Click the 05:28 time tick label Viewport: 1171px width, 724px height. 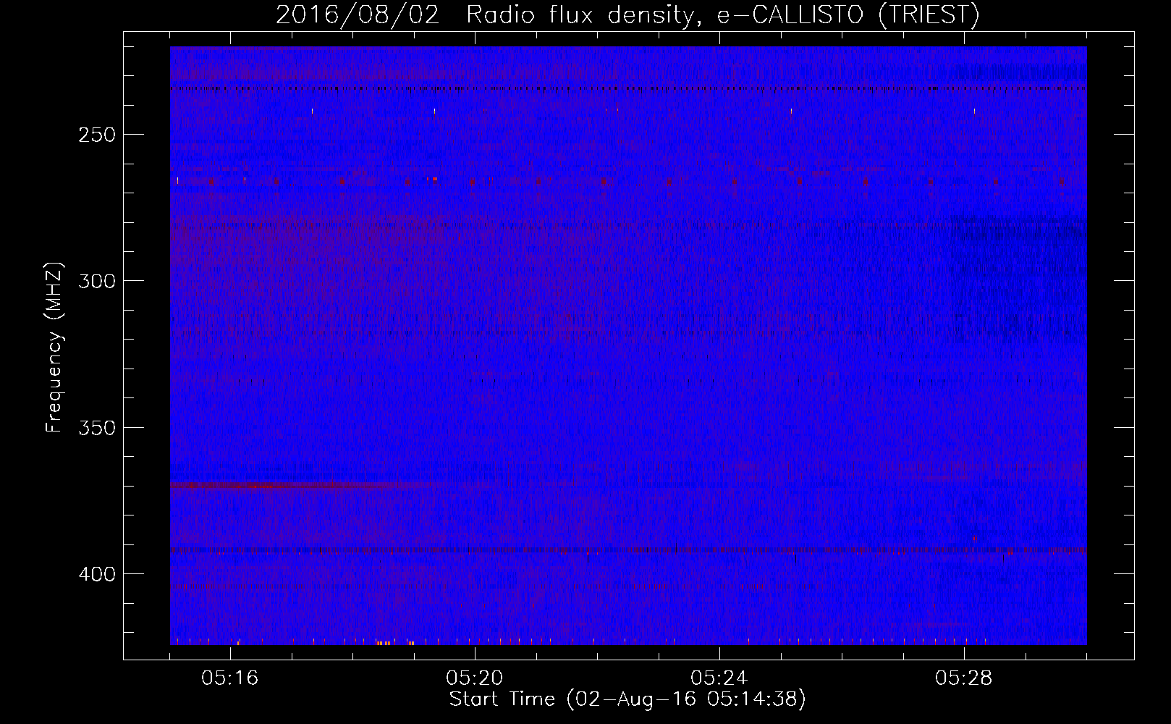click(x=964, y=678)
